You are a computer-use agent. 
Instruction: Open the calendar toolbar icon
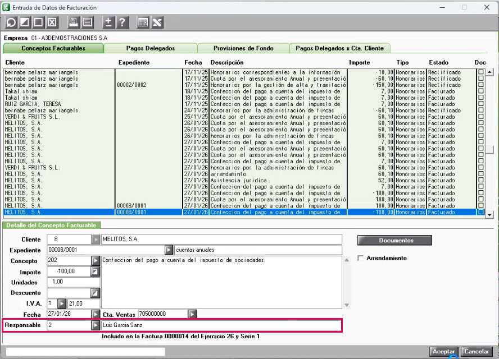pyautogui.click(x=143, y=22)
